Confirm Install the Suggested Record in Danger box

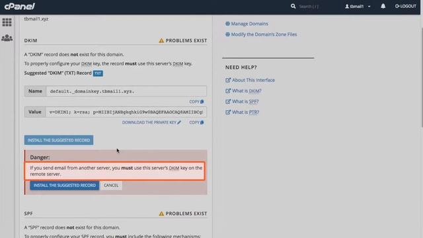[x=65, y=185]
